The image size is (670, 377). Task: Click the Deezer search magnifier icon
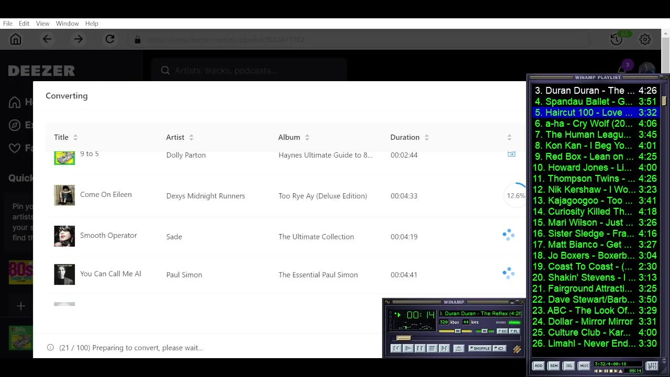click(165, 70)
